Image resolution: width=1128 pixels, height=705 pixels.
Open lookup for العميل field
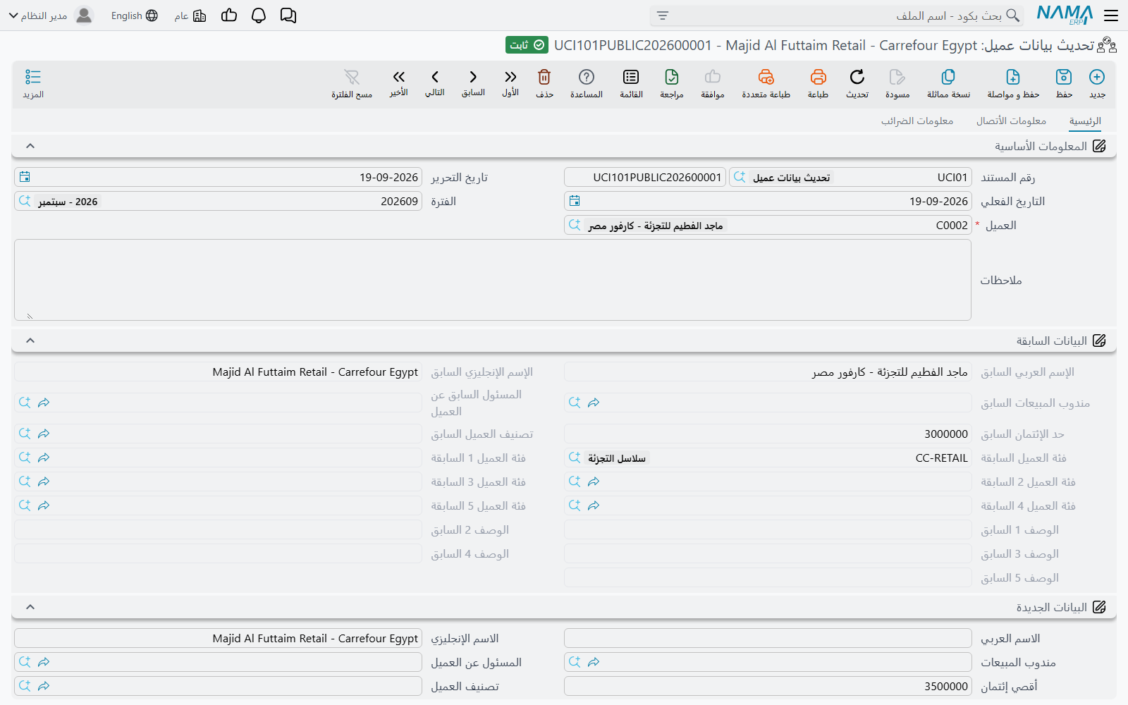point(575,225)
